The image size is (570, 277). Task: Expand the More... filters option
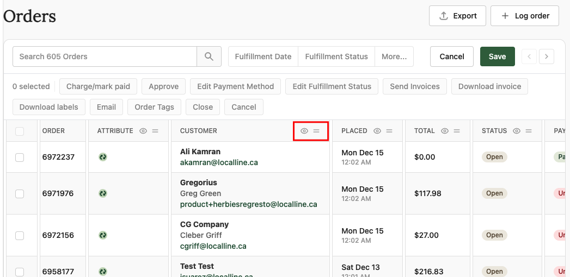pos(394,56)
